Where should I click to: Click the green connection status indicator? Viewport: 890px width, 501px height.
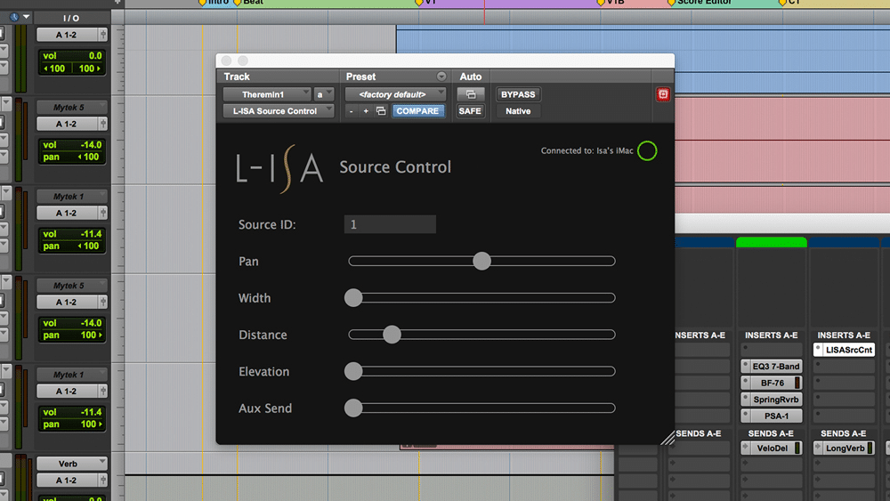[647, 150]
